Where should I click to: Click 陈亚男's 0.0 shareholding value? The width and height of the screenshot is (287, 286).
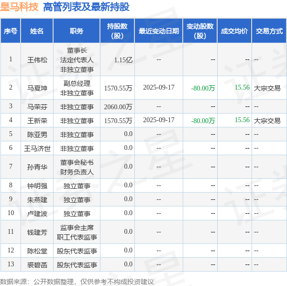(128, 134)
